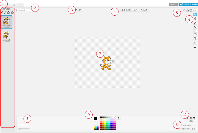Click the line width slider

coord(24,129)
